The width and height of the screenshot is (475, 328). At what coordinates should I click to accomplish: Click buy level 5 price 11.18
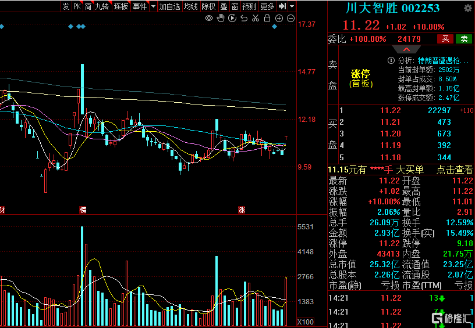[x=391, y=157]
